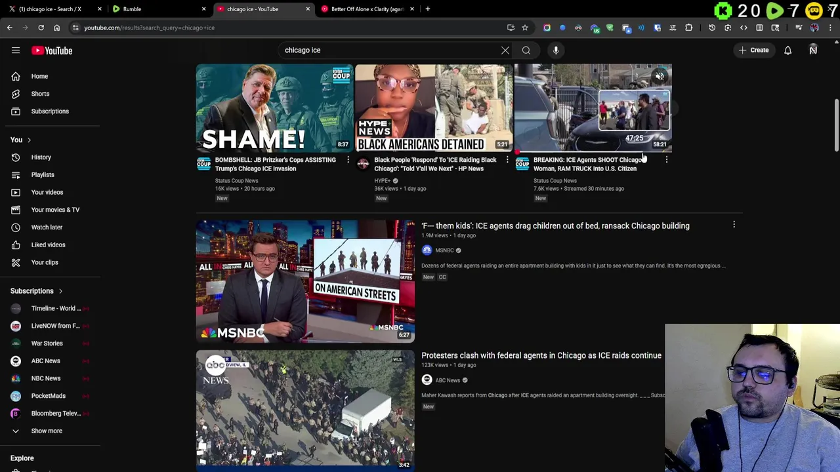The image size is (840, 472).
Task: Expand Subscriptions section header
Action: pos(37,291)
